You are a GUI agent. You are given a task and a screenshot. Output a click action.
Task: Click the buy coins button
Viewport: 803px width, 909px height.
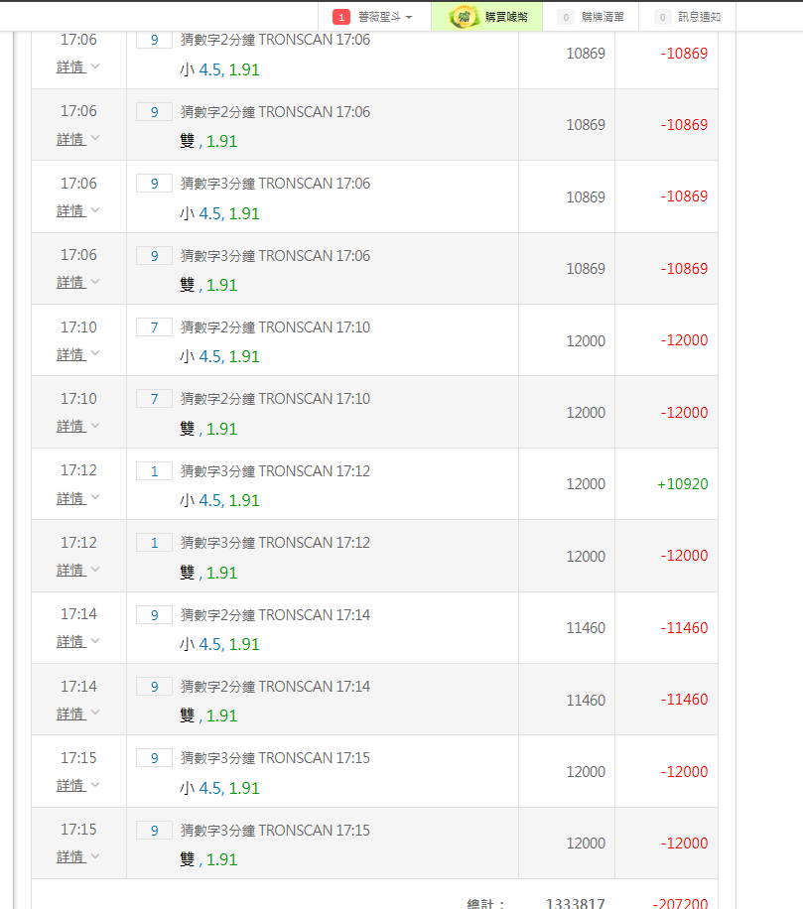(x=487, y=17)
